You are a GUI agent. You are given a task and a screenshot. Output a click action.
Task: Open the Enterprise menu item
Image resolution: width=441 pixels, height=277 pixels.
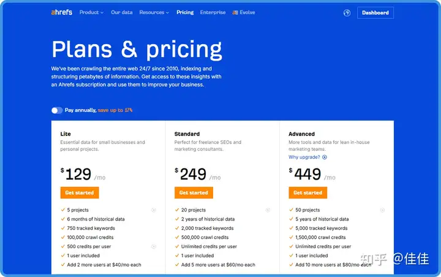pyautogui.click(x=213, y=12)
